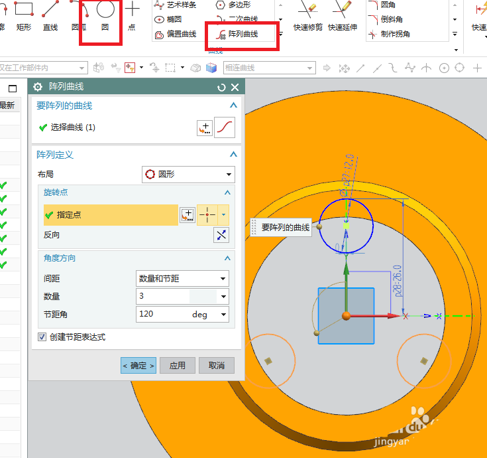Select 制作拐角 make corner tool
Viewport: 487px width, 458px height.
389,34
